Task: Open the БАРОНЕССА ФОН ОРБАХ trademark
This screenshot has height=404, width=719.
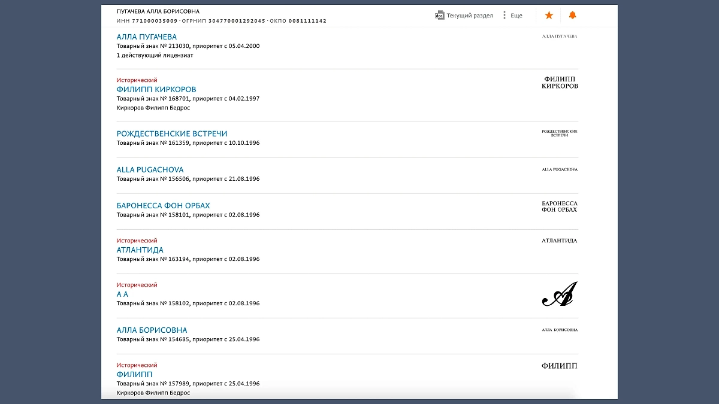Action: pos(163,206)
